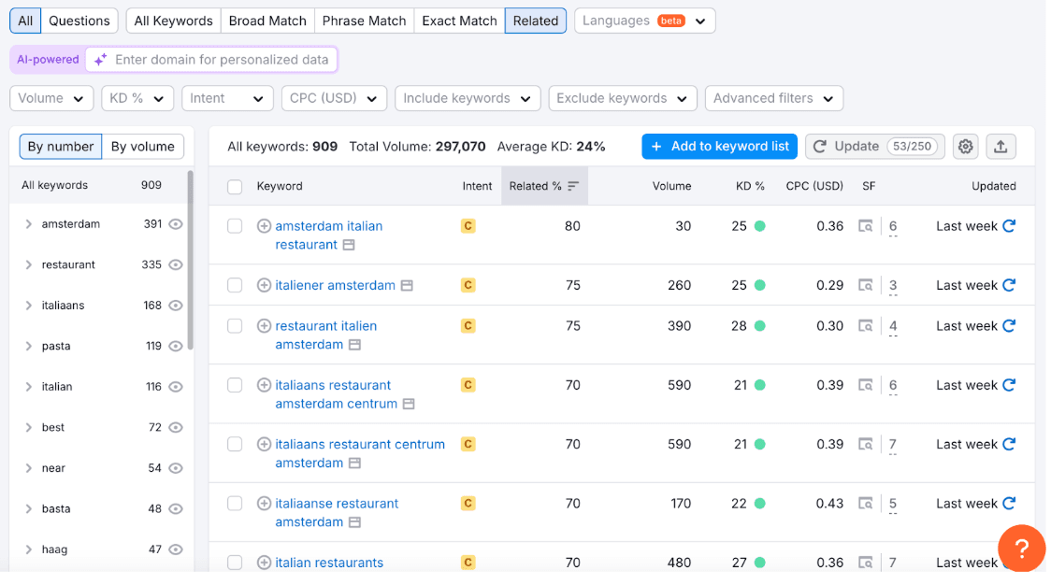1051x585 pixels.
Task: Expand the 'restaurant' keyword group
Action: tap(28, 265)
